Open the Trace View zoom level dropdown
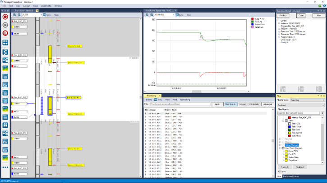Viewport: 327px width, 183px height. [x=41, y=15]
